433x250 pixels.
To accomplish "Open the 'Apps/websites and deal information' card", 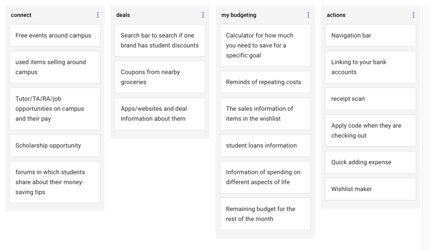I will click(160, 114).
